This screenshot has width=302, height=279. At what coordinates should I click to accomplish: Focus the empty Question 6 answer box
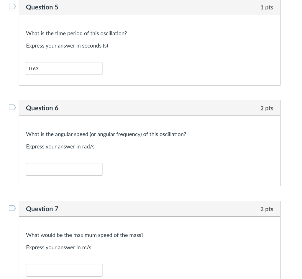click(64, 169)
